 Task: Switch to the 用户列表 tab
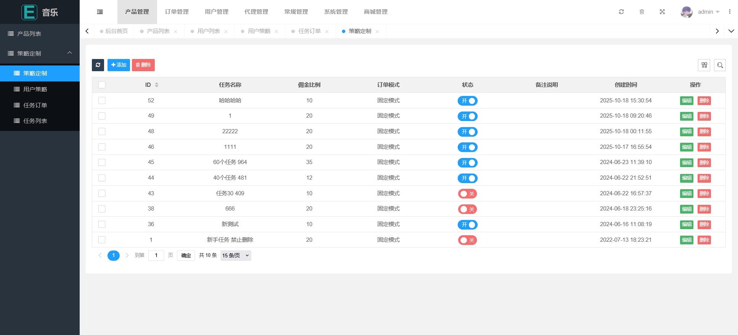pos(209,31)
